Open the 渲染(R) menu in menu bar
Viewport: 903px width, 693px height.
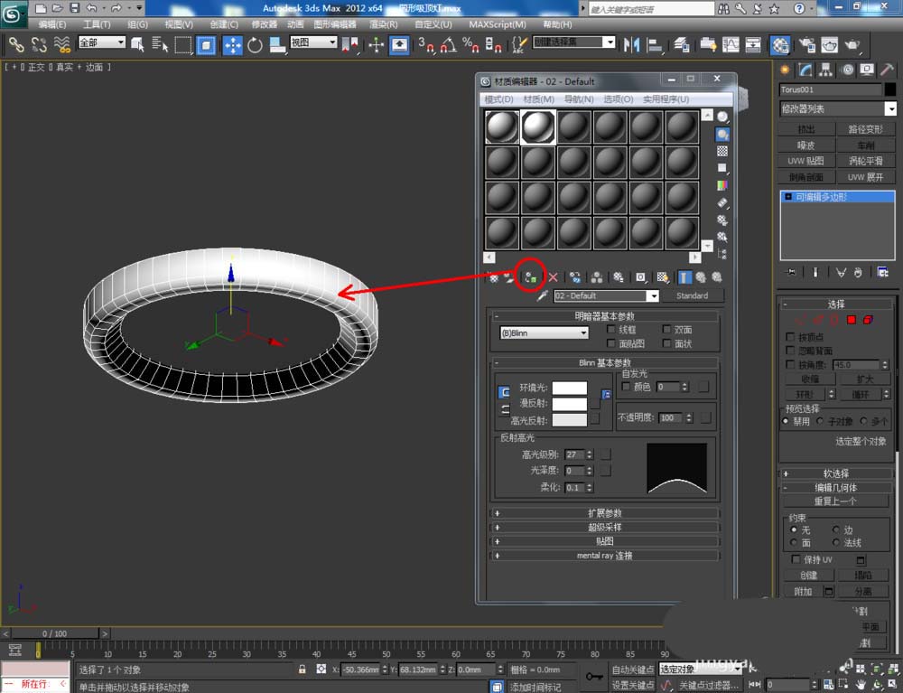coord(383,24)
